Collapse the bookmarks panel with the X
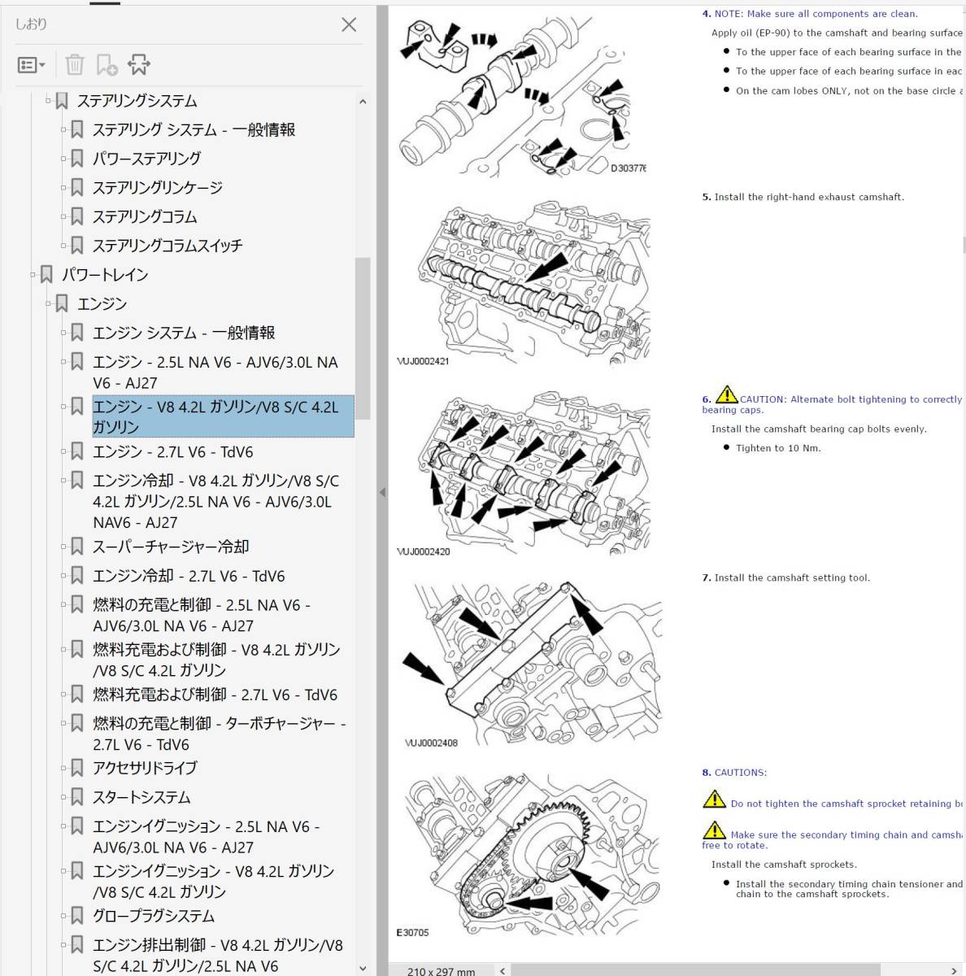This screenshot has width=966, height=976. click(x=349, y=24)
